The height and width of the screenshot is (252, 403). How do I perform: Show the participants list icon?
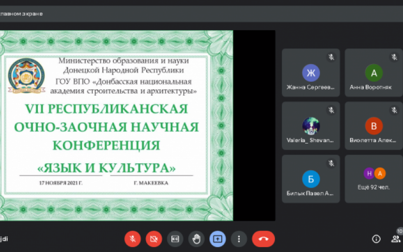click(x=395, y=239)
